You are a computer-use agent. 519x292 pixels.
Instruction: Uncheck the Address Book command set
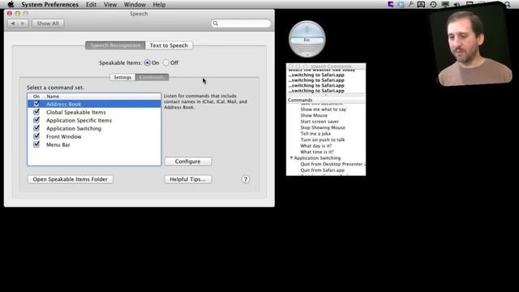pyautogui.click(x=36, y=104)
